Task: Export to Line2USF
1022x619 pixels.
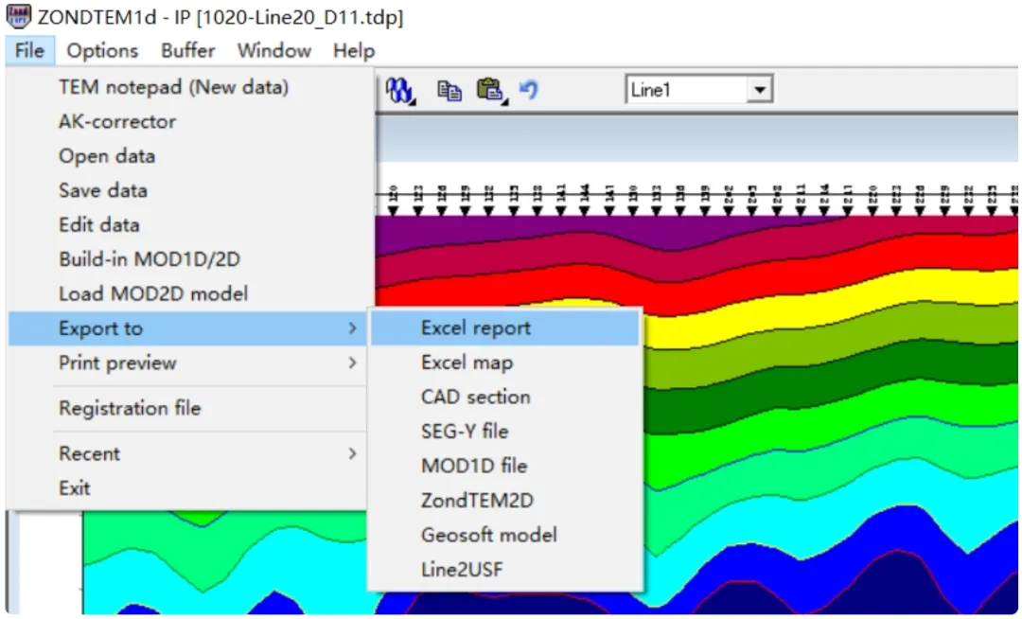Action: [505, 570]
